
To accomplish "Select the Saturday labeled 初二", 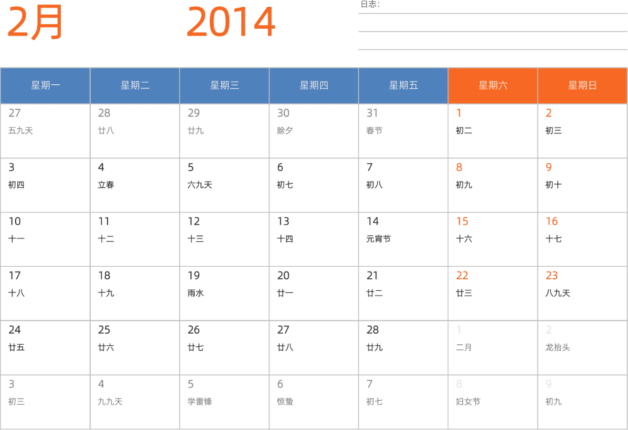I will tap(493, 131).
